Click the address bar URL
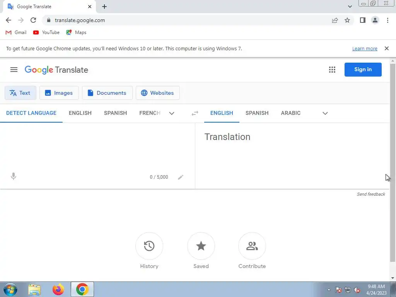Screen dimensions: 396x297 [80, 20]
